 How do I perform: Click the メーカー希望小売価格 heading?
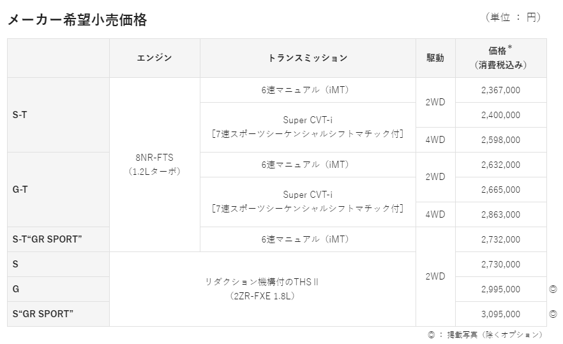click(x=77, y=20)
